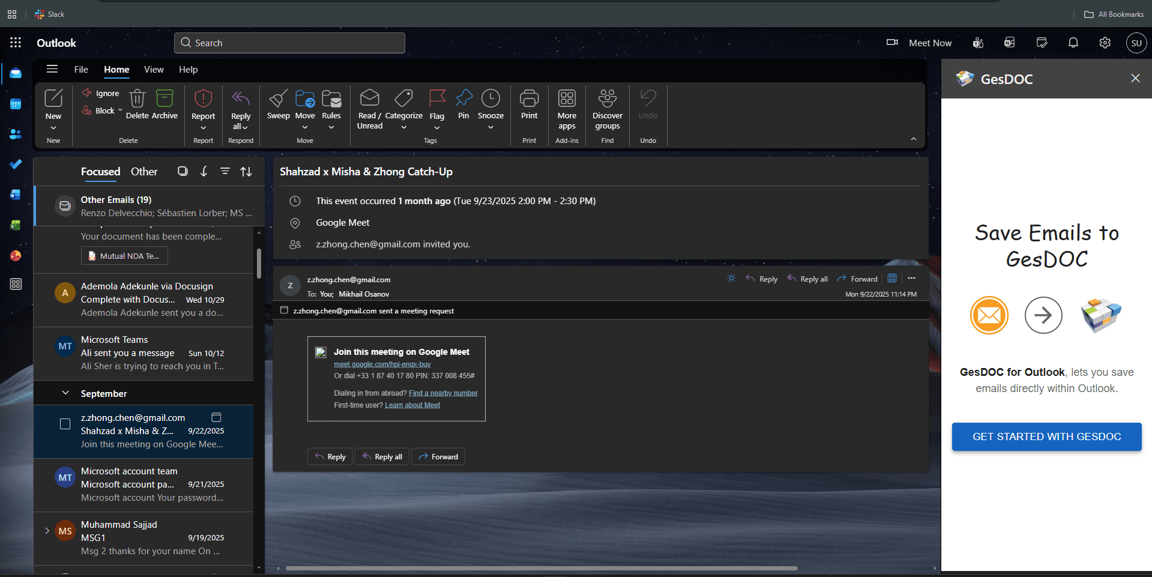Close the GesDOC side panel

(1135, 78)
